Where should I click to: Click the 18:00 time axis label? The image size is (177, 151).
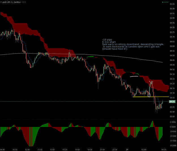tap(77, 150)
